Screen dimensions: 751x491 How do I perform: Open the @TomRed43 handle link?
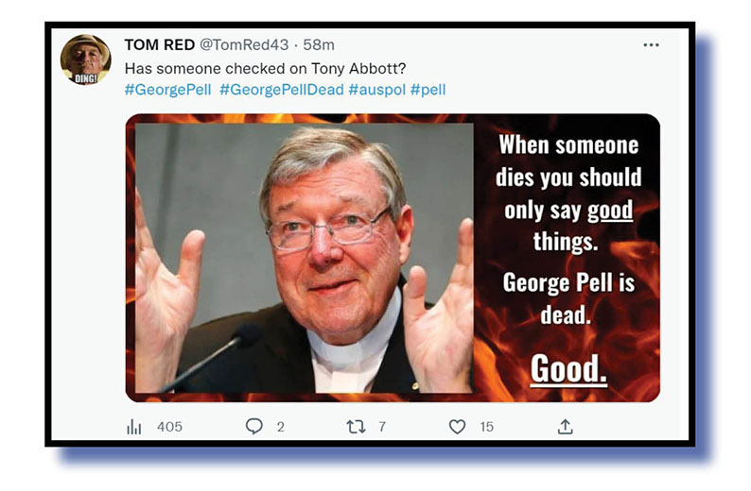(x=244, y=45)
